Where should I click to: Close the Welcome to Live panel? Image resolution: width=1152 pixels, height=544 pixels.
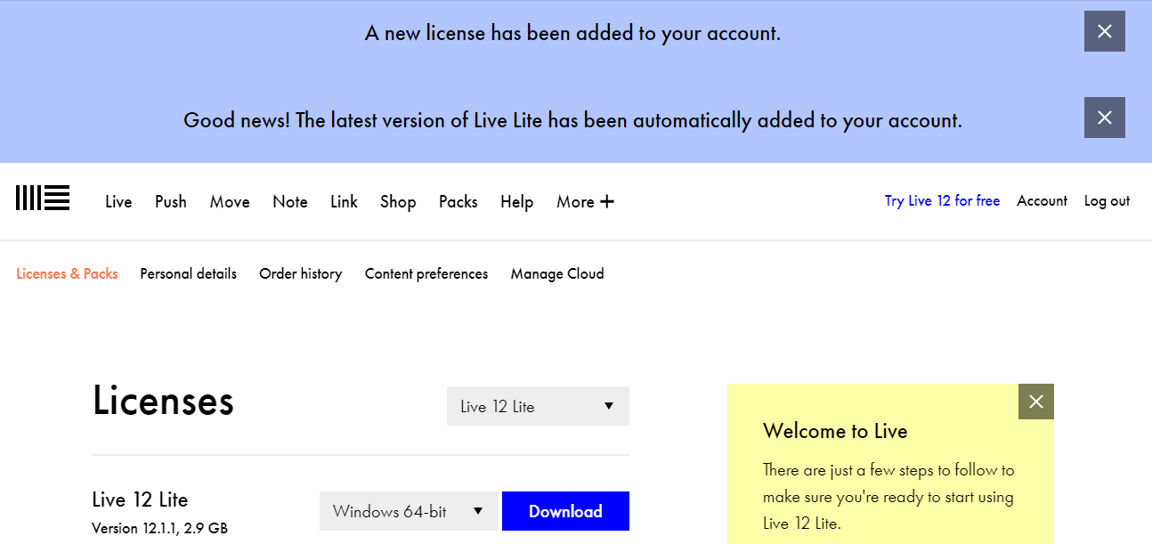(x=1036, y=402)
